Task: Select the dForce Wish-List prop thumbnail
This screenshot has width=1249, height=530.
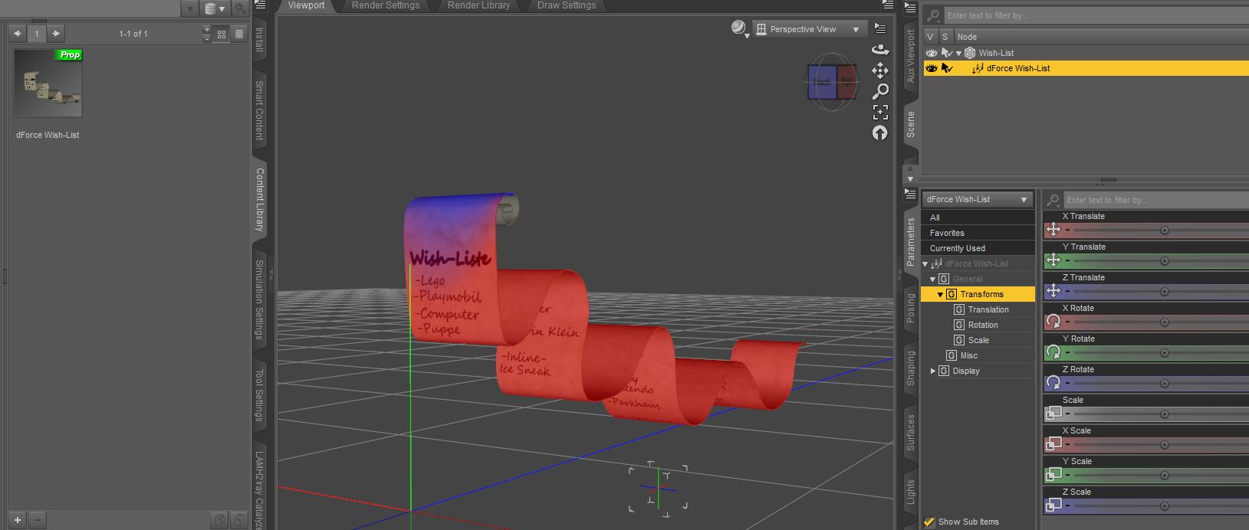Action: (x=48, y=83)
